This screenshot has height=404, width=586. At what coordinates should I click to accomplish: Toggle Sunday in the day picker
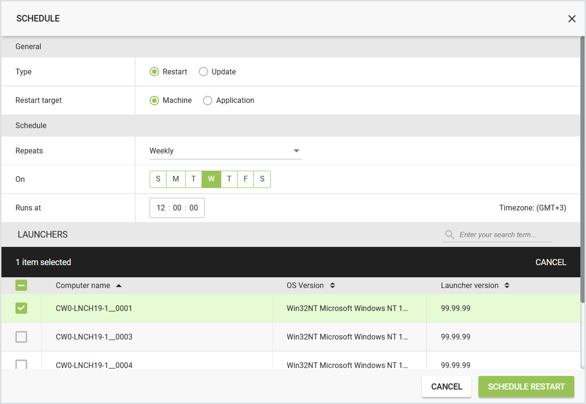[158, 179]
